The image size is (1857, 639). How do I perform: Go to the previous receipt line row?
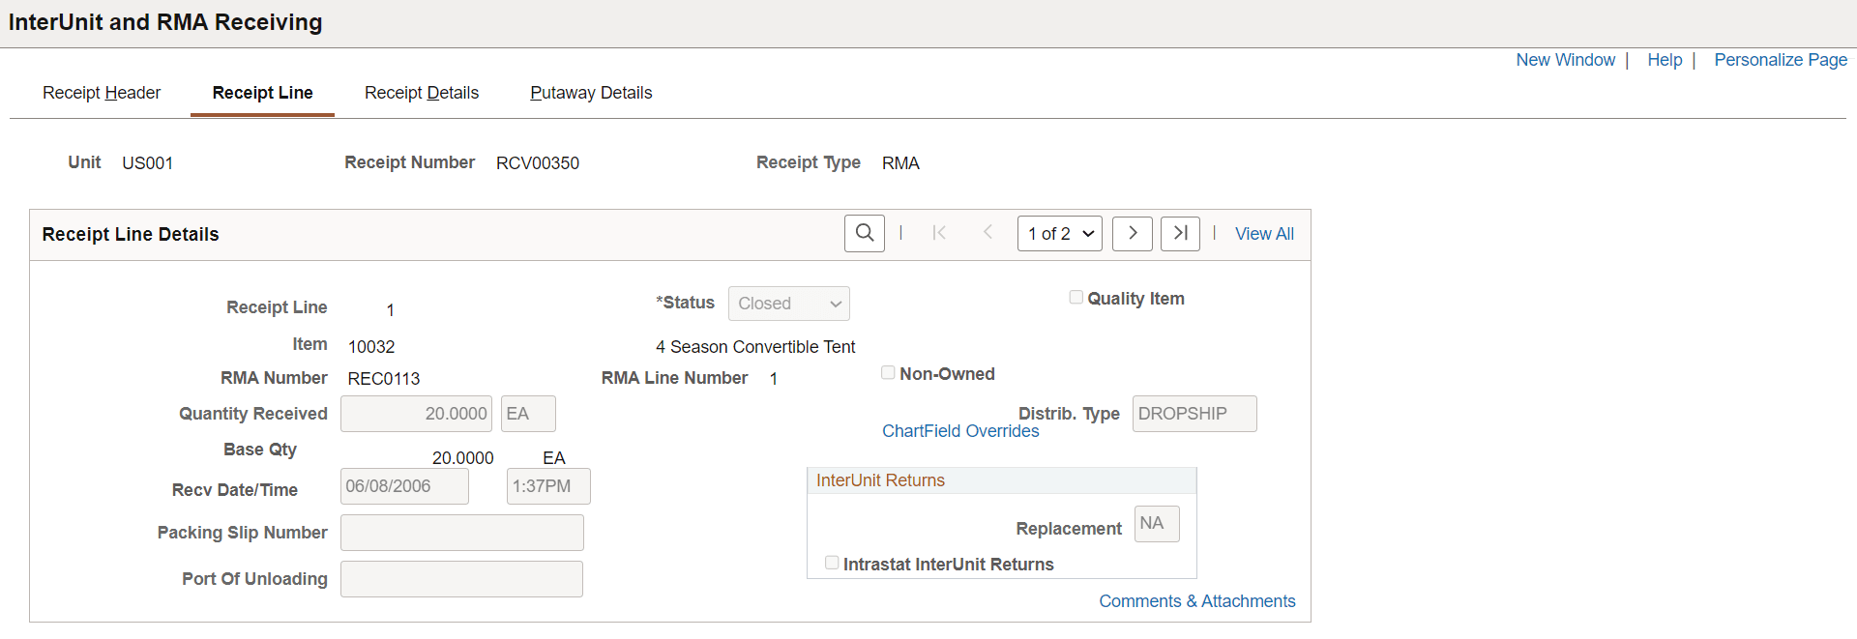987,233
